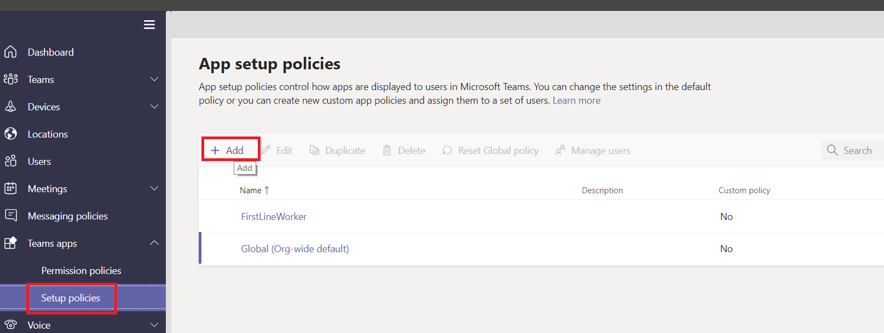Sort by the Name column header
The height and width of the screenshot is (333, 884).
coord(251,191)
